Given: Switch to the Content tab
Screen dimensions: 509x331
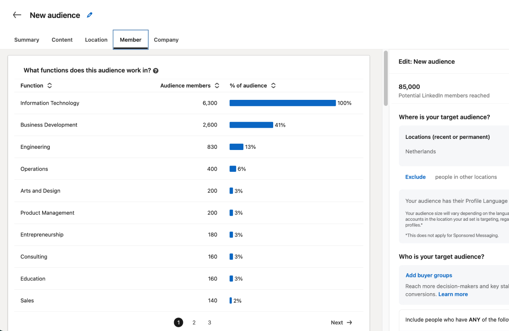Looking at the screenshot, I should 62,40.
